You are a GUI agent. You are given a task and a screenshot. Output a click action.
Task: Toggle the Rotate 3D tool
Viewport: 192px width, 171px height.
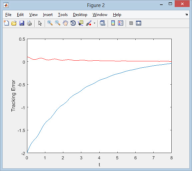pyautogui.click(x=73, y=23)
